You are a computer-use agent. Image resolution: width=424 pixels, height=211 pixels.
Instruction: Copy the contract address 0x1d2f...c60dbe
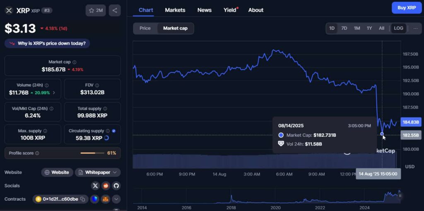tap(83, 199)
